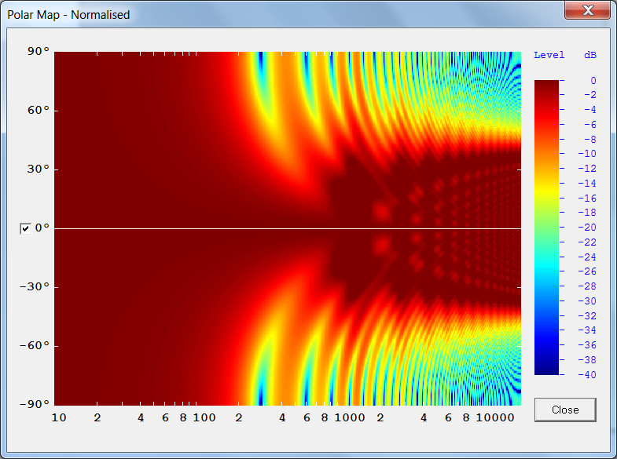Click the -40 dB scale value
Image resolution: width=617 pixels, height=459 pixels.
[x=587, y=374]
